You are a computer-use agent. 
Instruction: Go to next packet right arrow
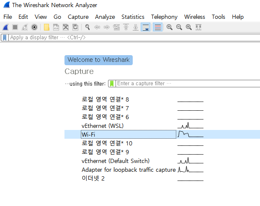107,27
